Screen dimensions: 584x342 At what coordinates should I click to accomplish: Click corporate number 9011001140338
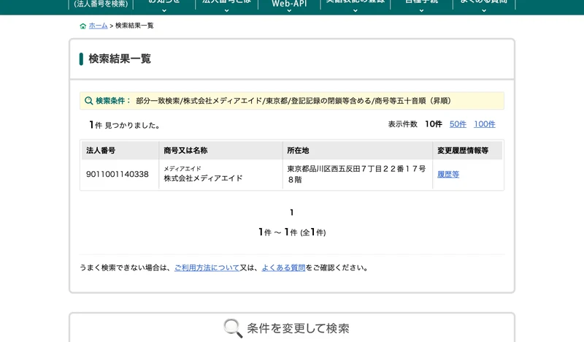118,174
